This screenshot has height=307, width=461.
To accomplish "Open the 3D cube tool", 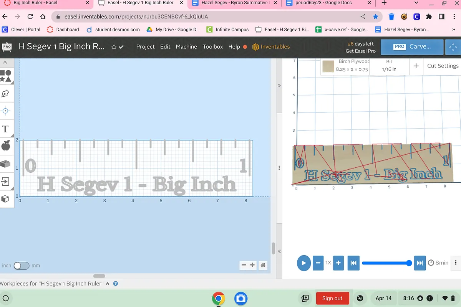I will coord(5,199).
